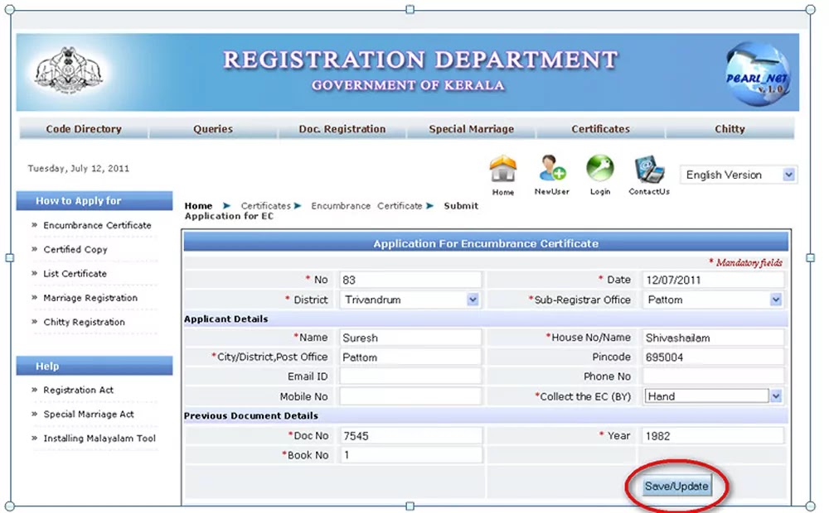Open the Doc. Registration menu
829x513 pixels.
(342, 129)
